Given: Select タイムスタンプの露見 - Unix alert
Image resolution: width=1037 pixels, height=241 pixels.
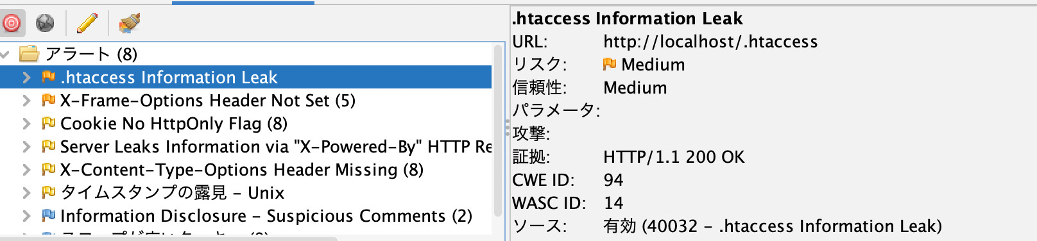Looking at the screenshot, I should tap(172, 193).
